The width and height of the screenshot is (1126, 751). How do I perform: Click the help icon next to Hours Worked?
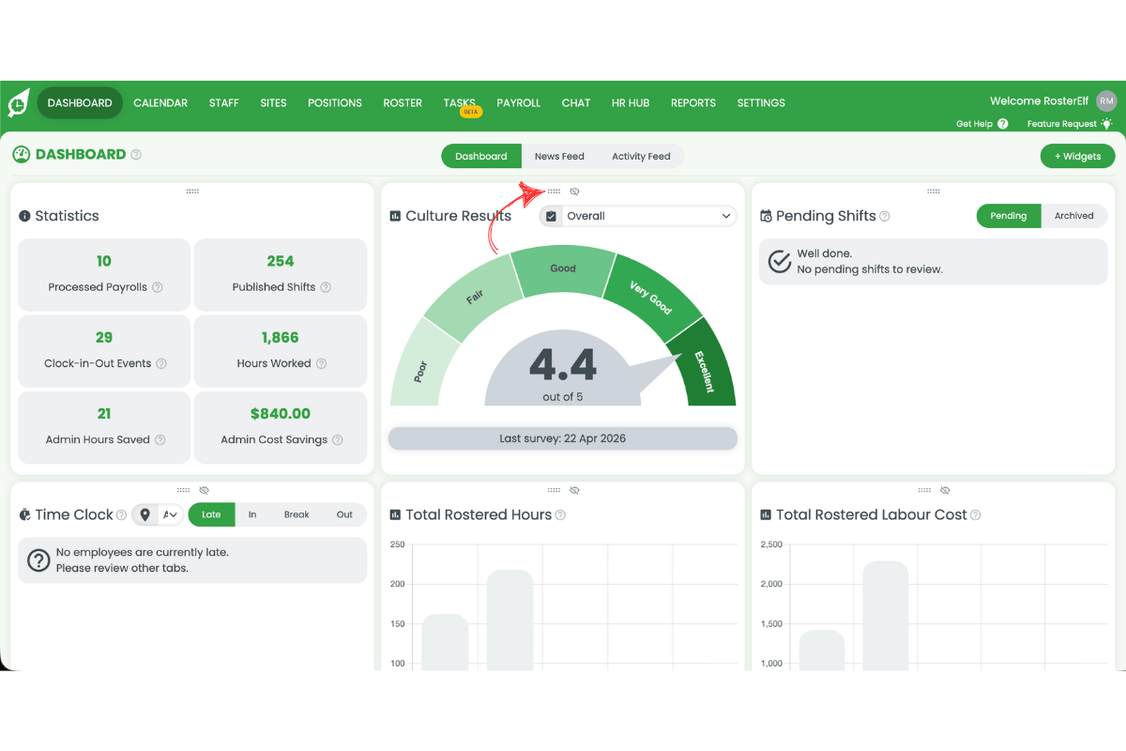[322, 363]
